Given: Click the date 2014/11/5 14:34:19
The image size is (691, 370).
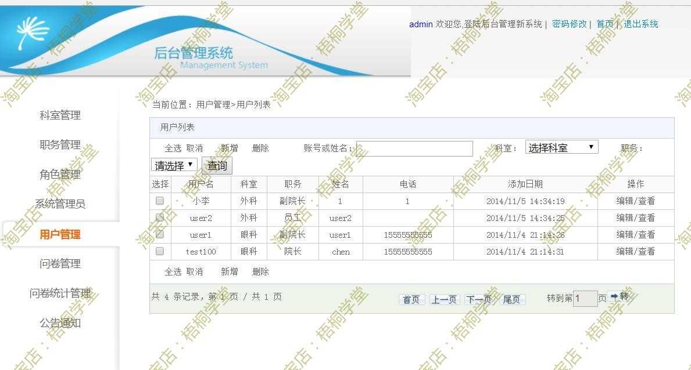Looking at the screenshot, I should click(525, 201).
